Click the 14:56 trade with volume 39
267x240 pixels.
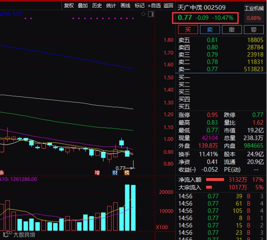[x=221, y=196]
